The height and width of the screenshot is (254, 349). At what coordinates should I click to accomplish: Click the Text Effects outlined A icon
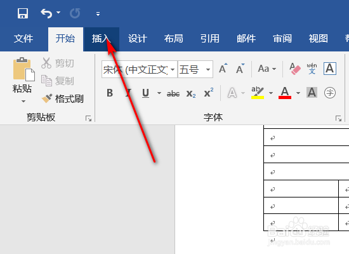(x=232, y=93)
